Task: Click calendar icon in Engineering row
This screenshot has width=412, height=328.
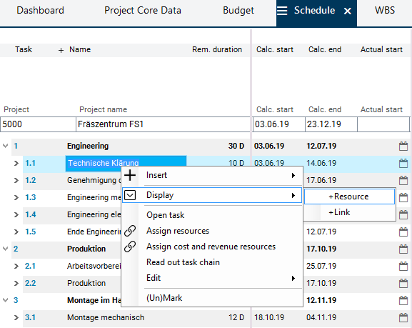Action: [x=403, y=146]
